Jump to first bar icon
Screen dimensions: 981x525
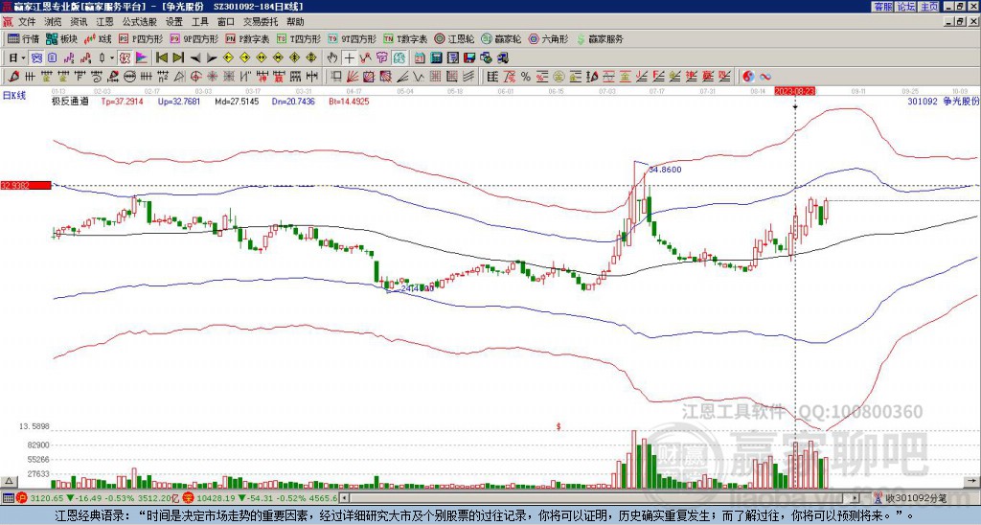pyautogui.click(x=161, y=58)
